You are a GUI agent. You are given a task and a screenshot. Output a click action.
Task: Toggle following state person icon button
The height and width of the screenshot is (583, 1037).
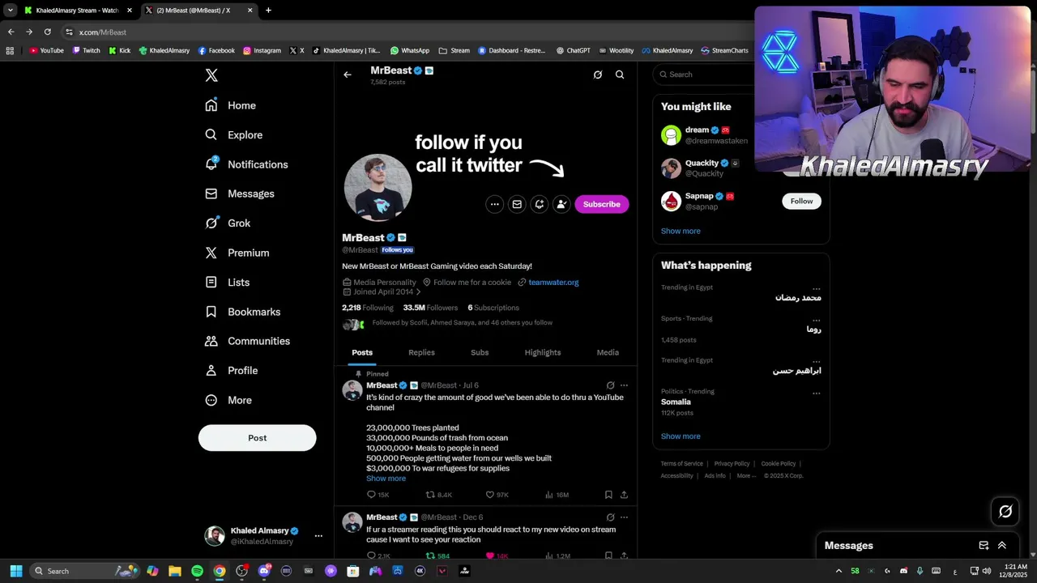coord(561,204)
